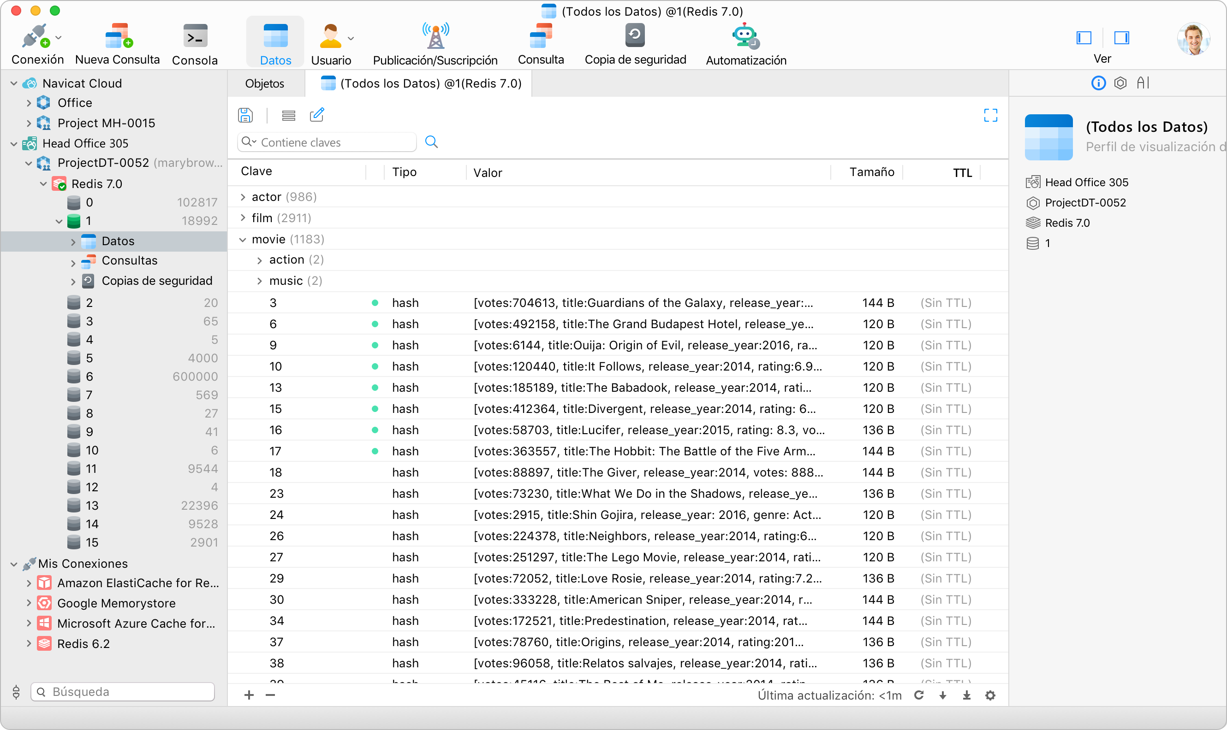Open the Consulta toolbar item
The width and height of the screenshot is (1227, 730).
(541, 44)
